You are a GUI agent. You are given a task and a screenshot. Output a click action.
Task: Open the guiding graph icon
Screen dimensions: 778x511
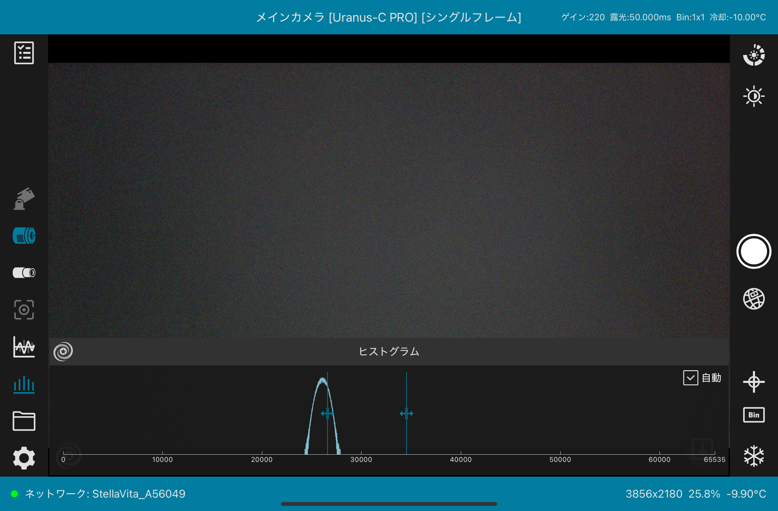[24, 347]
